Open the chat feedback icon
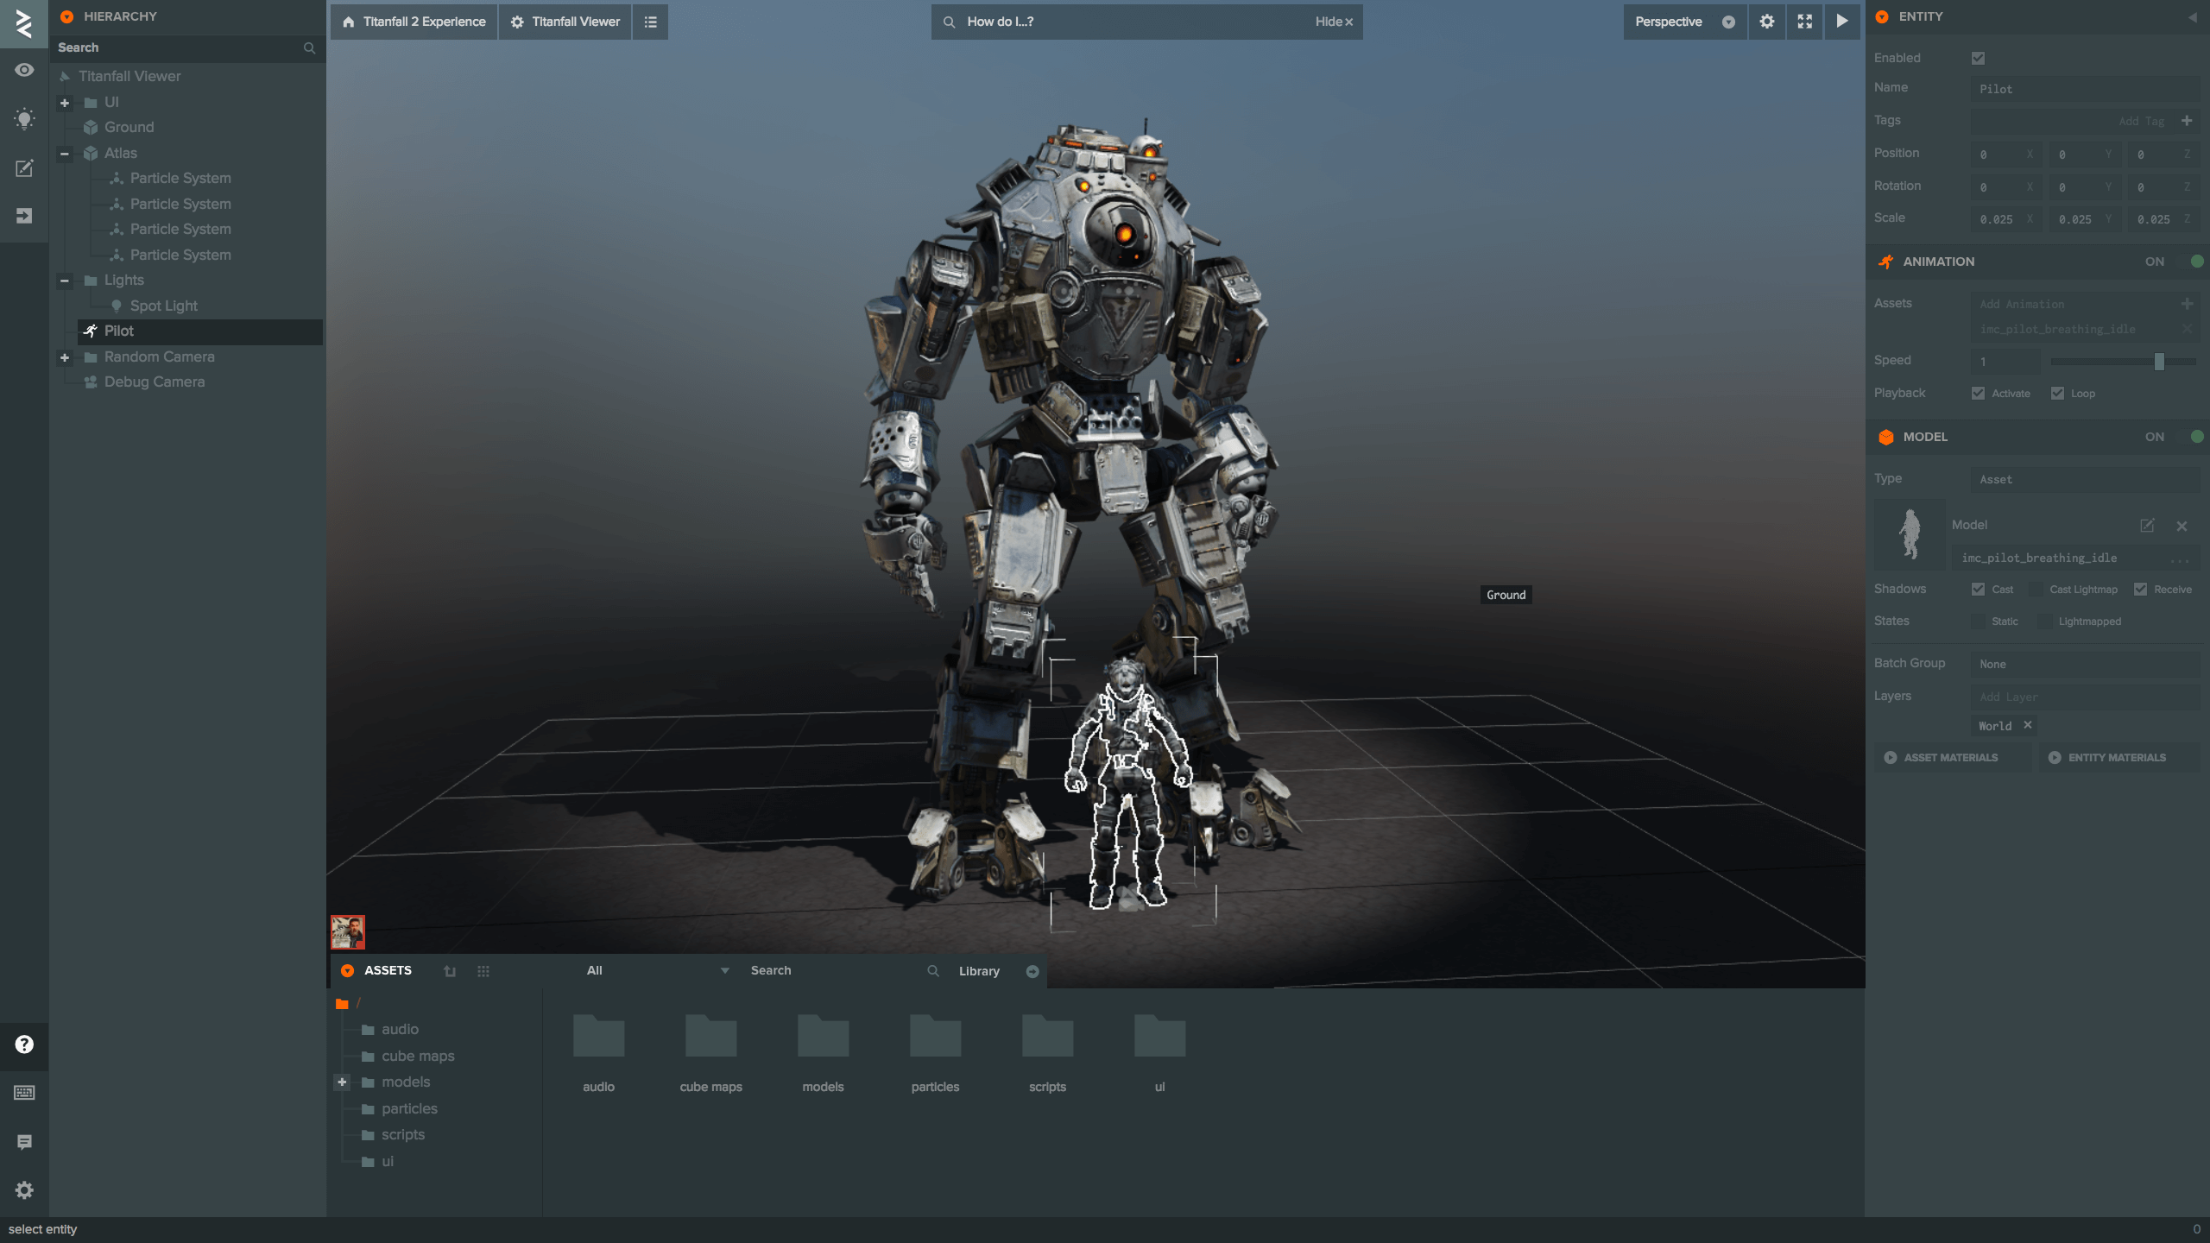Screen dimensions: 2210x1243 pos(24,1142)
